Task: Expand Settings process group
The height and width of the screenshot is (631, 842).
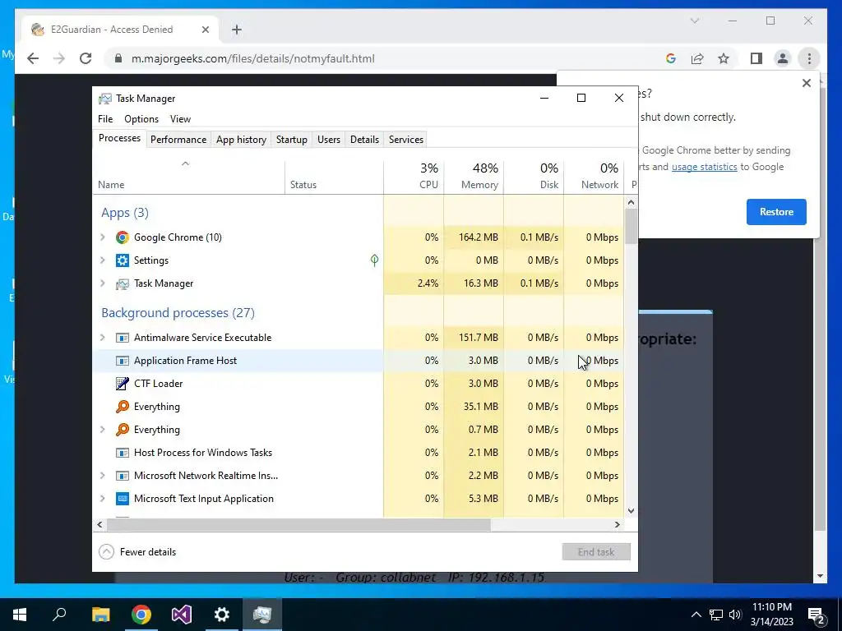Action: click(x=103, y=260)
